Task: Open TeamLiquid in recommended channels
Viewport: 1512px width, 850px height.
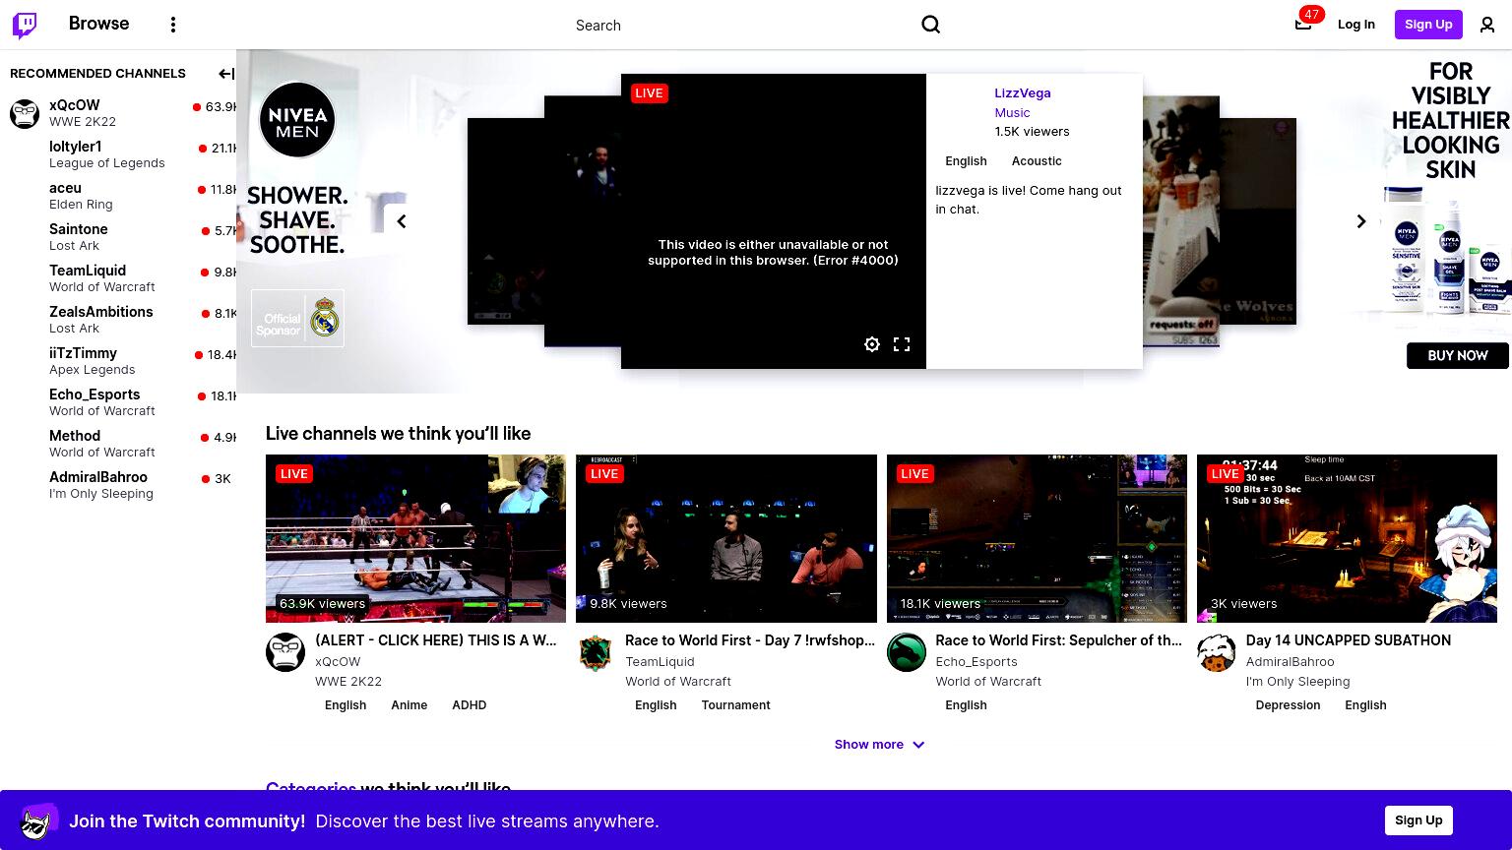Action: [x=118, y=278]
